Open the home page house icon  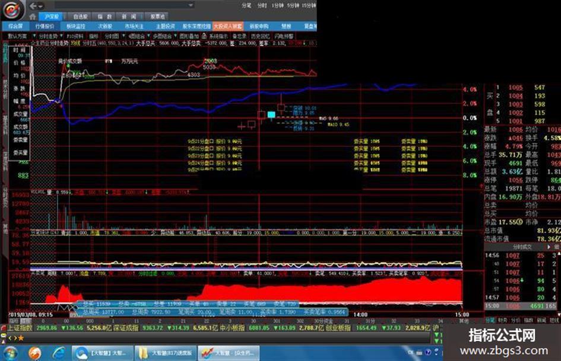33,17
